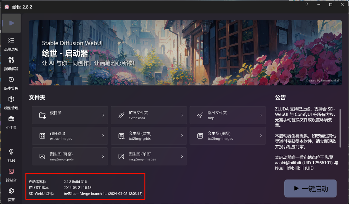349x204 pixels.
Task: Click the 公告 announcement scrollbar
Action: [x=340, y=128]
